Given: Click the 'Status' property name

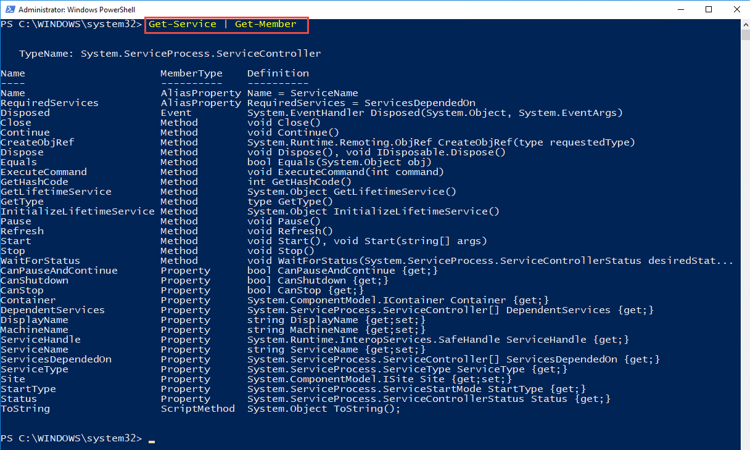Looking at the screenshot, I should click(x=19, y=399).
